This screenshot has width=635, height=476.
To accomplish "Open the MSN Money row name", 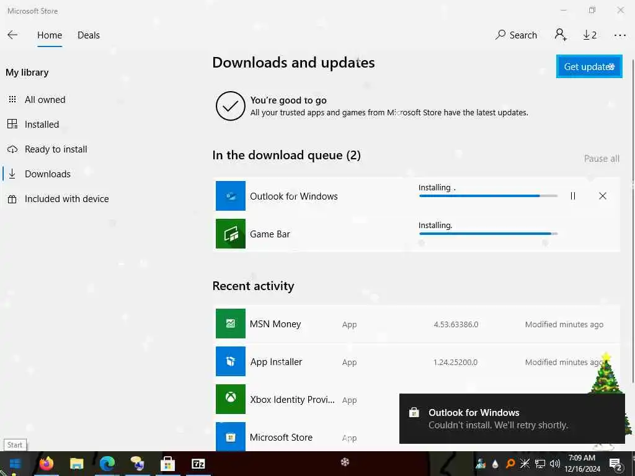I will coord(275,324).
